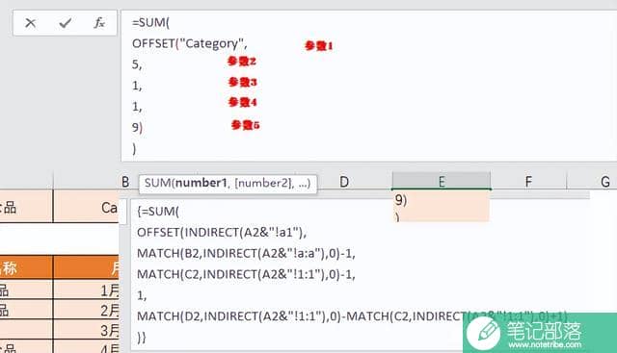
Task: Click the Enter checkmark icon in formula bar
Action: tap(66, 23)
